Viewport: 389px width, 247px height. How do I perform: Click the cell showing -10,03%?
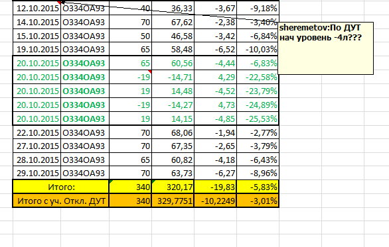[258, 49]
